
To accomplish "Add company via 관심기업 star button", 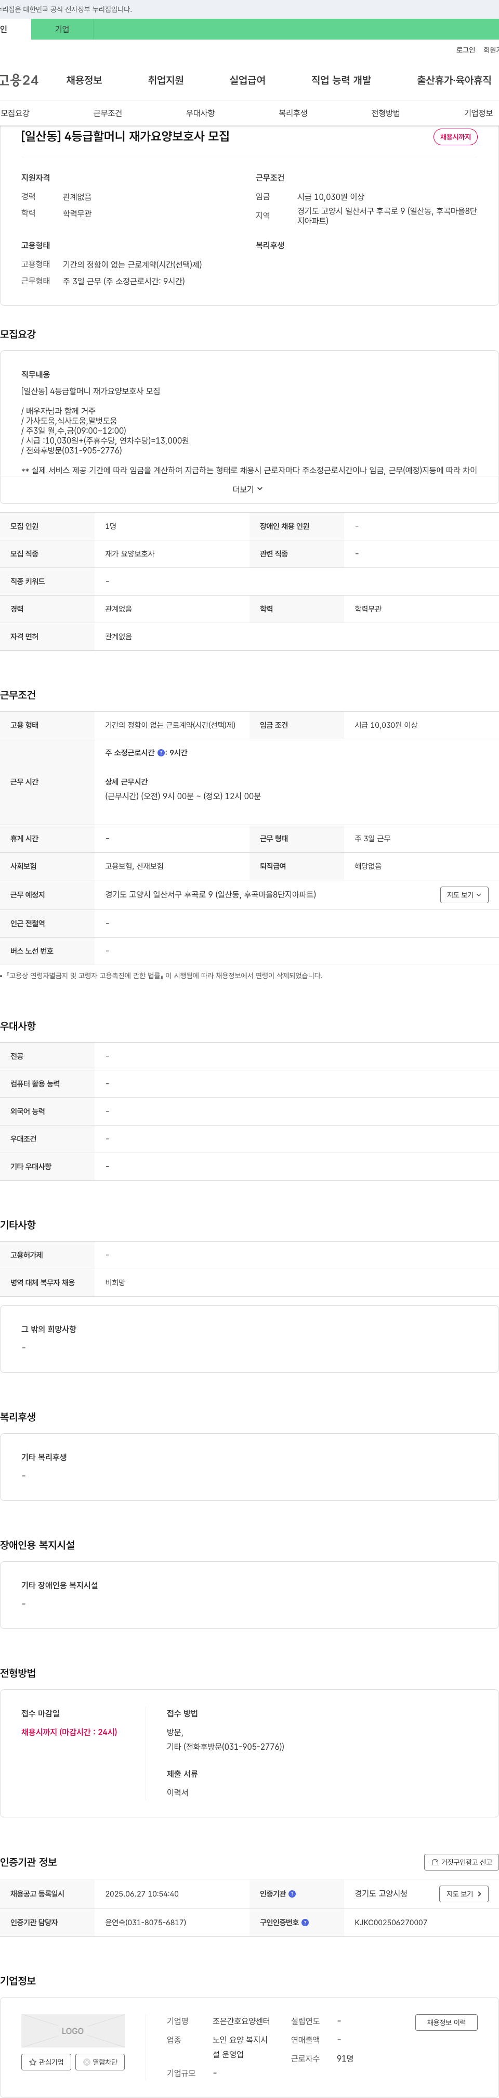I will [46, 2062].
